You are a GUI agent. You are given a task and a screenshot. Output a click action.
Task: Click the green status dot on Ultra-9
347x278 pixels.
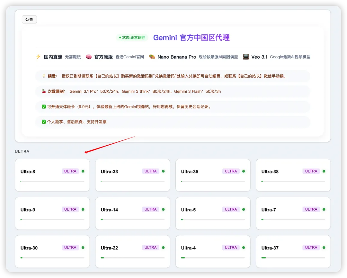(x=83, y=209)
